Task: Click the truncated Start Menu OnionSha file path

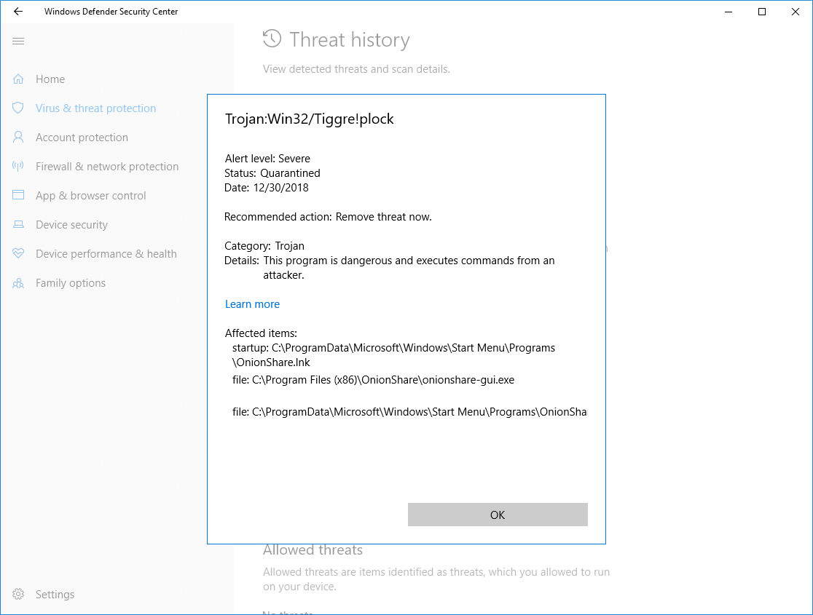Action: pyautogui.click(x=409, y=412)
